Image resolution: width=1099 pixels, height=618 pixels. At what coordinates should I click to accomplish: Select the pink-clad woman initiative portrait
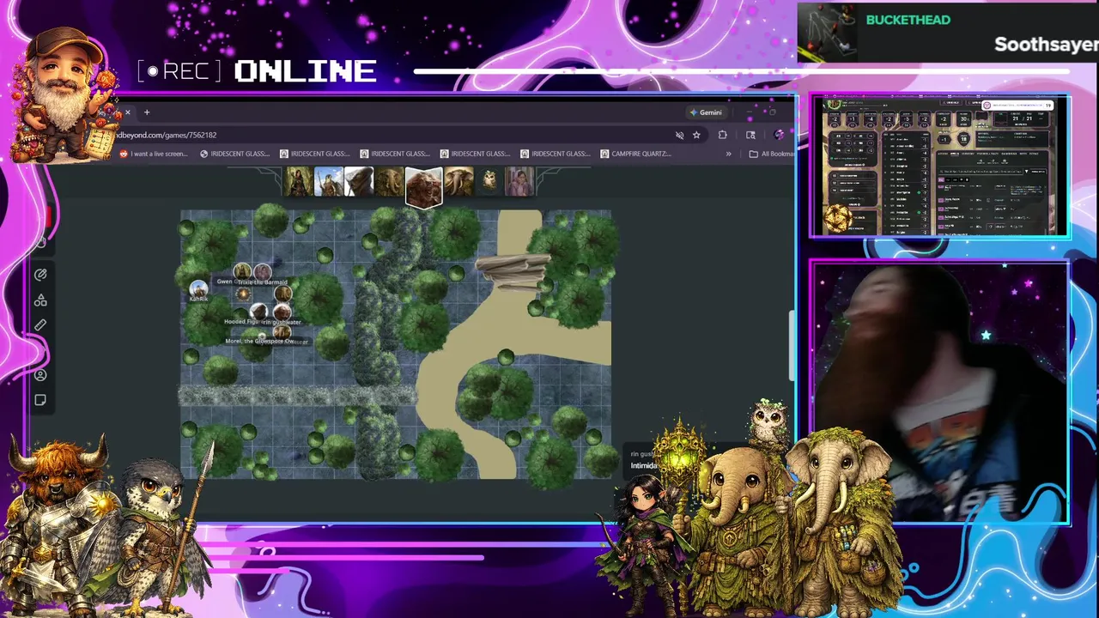tap(519, 181)
